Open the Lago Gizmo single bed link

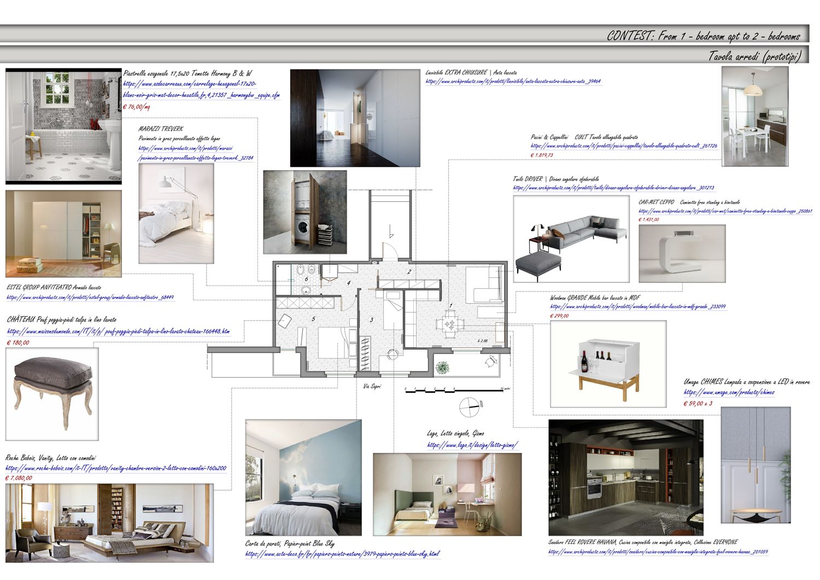[472, 445]
